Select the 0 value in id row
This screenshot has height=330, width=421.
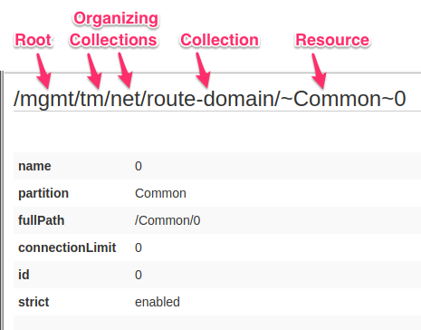coord(139,275)
